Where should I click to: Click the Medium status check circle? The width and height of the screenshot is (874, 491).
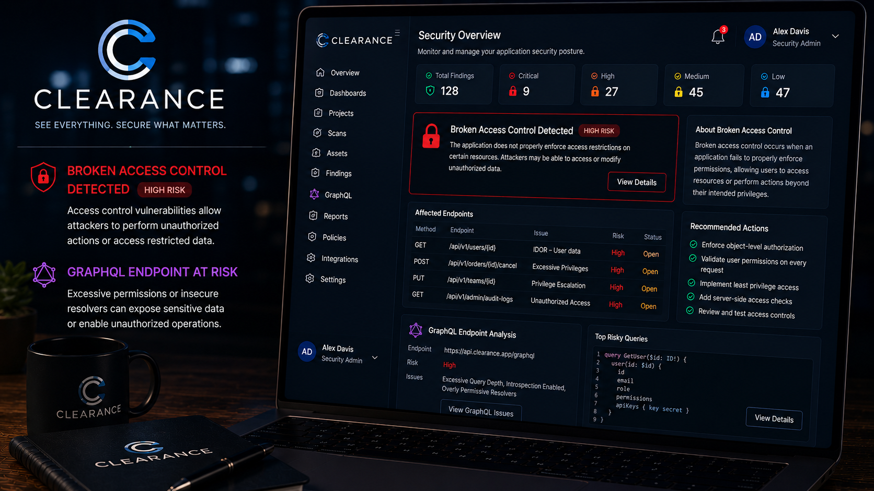678,76
